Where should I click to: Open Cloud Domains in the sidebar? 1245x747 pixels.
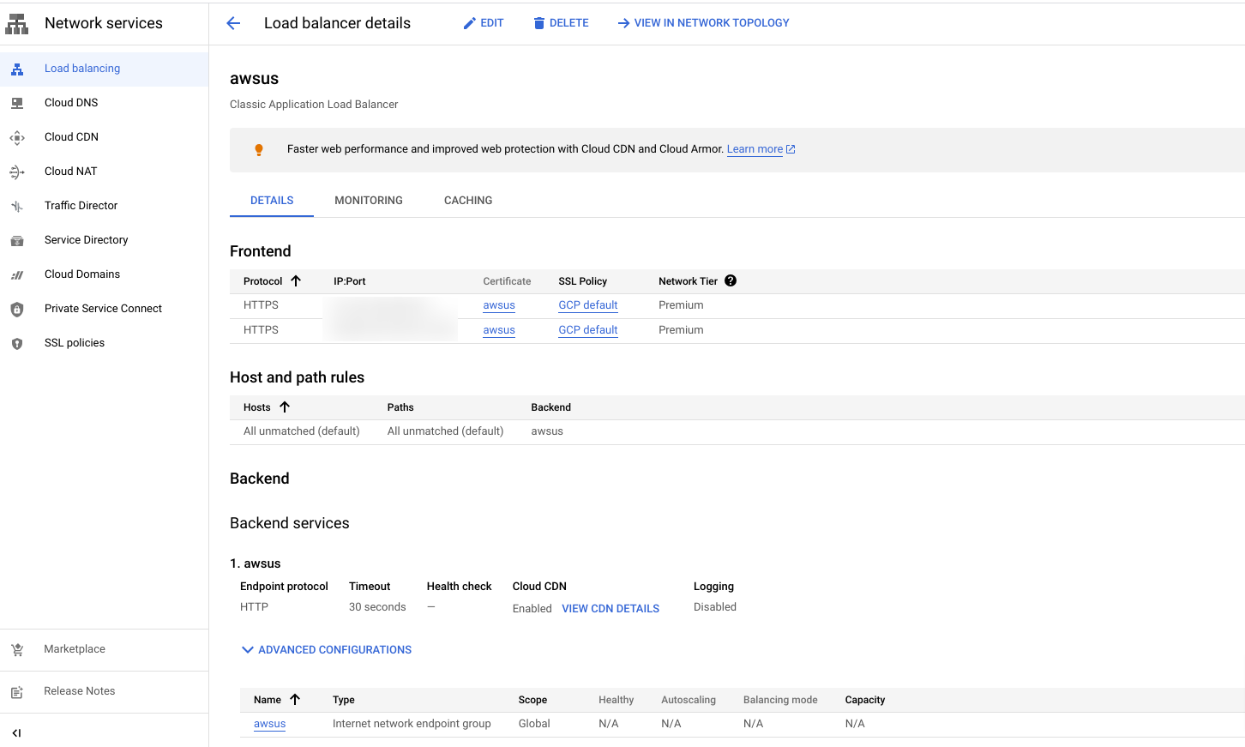[x=104, y=274]
